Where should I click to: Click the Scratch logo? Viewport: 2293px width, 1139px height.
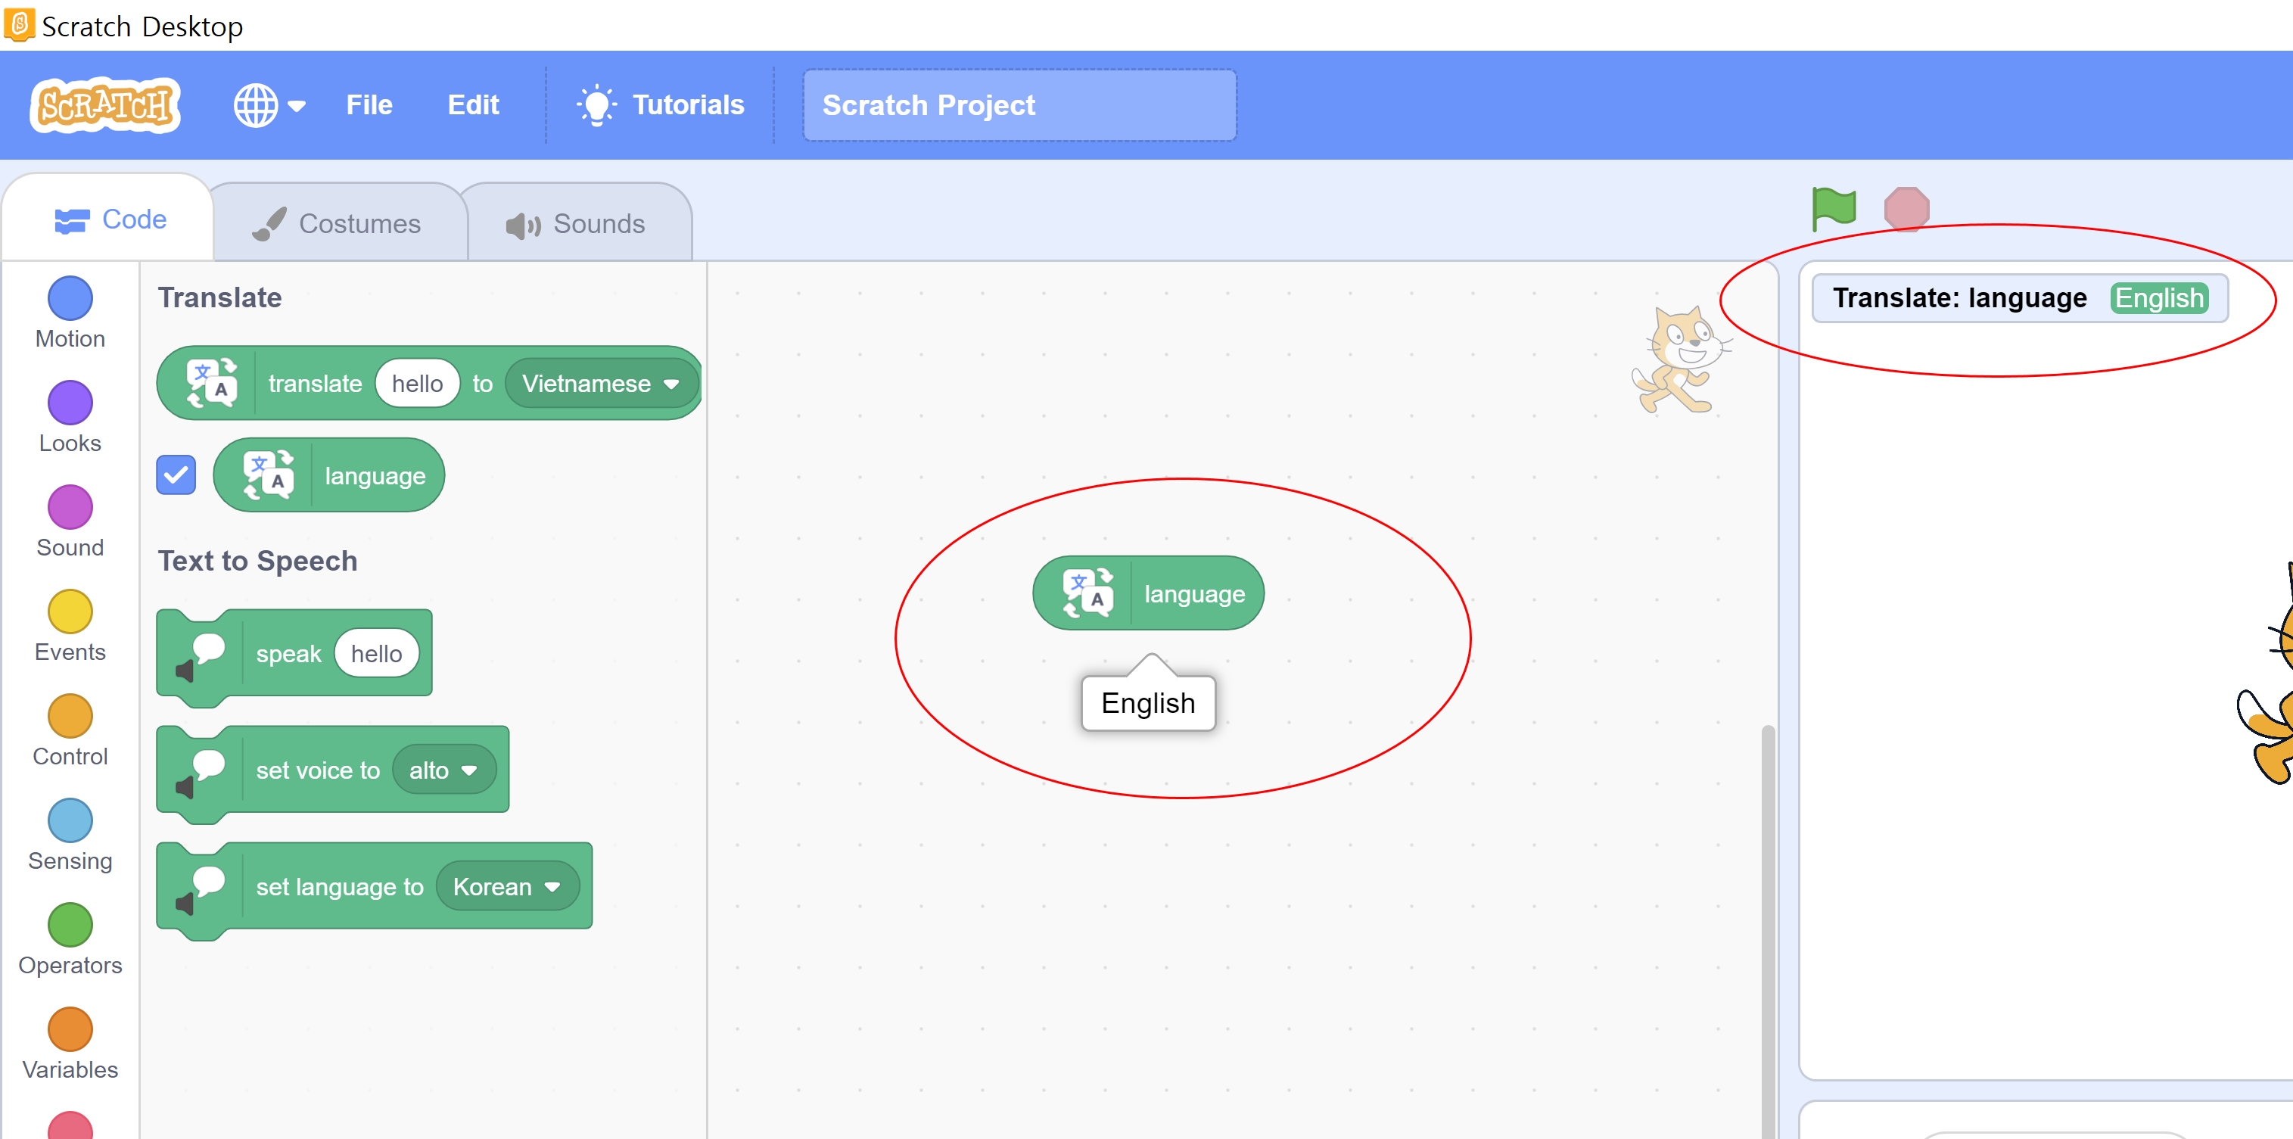tap(105, 105)
